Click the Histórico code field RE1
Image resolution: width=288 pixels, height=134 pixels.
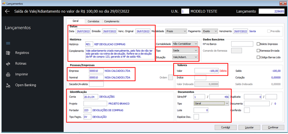pos(89,44)
